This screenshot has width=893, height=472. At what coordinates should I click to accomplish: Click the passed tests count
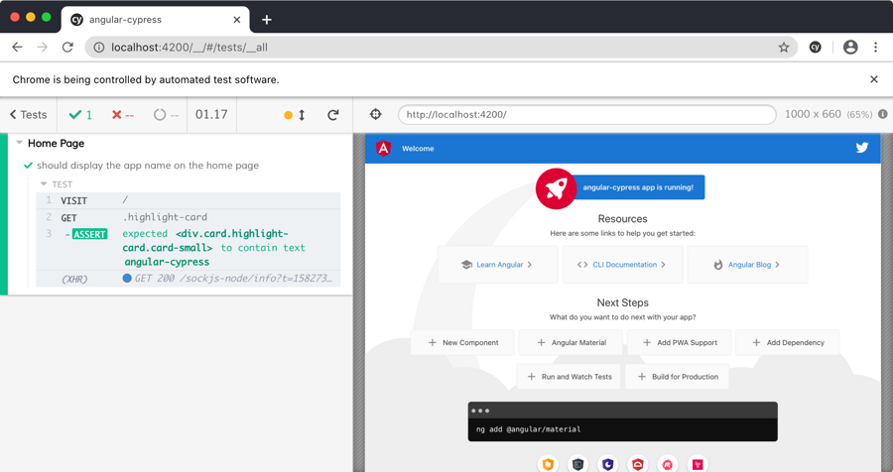coord(80,114)
